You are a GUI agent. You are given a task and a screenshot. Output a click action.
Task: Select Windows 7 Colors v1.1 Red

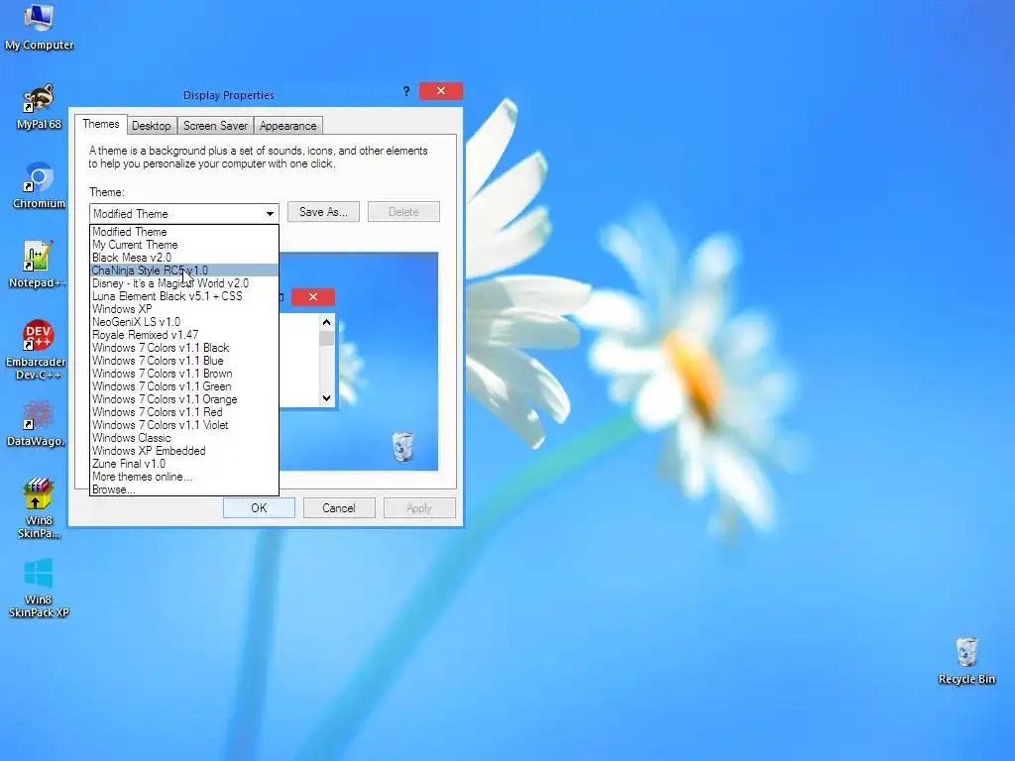184,412
